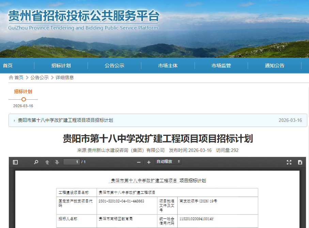Open the search tool in the PDF viewer
This screenshot has width=309, height=228.
36,162
